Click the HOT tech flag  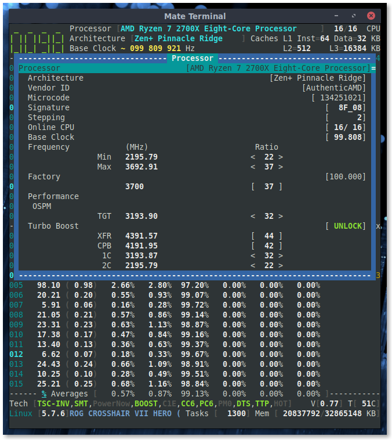[x=281, y=404]
